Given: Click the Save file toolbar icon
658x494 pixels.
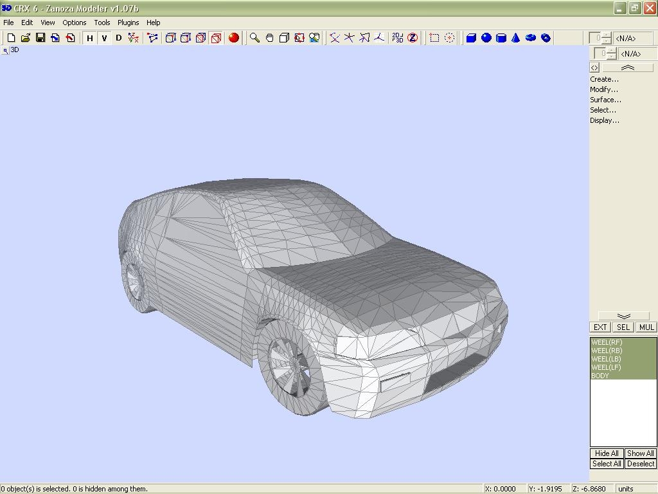Looking at the screenshot, I should (x=40, y=38).
